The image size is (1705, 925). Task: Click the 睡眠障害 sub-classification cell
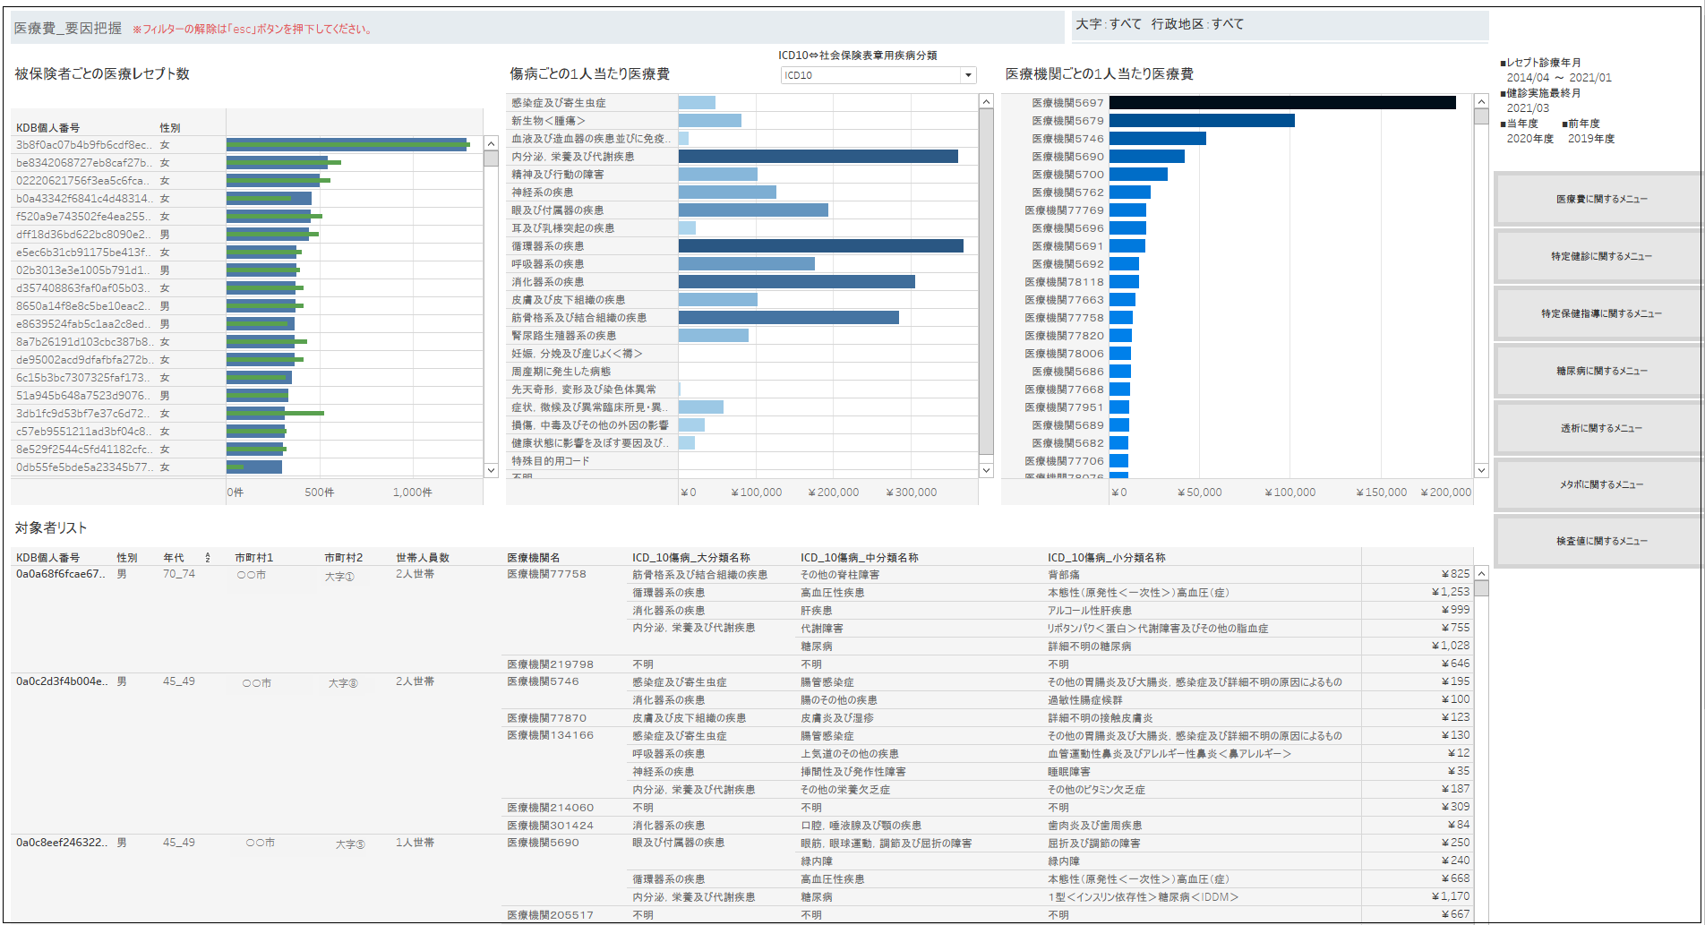pos(1069,772)
